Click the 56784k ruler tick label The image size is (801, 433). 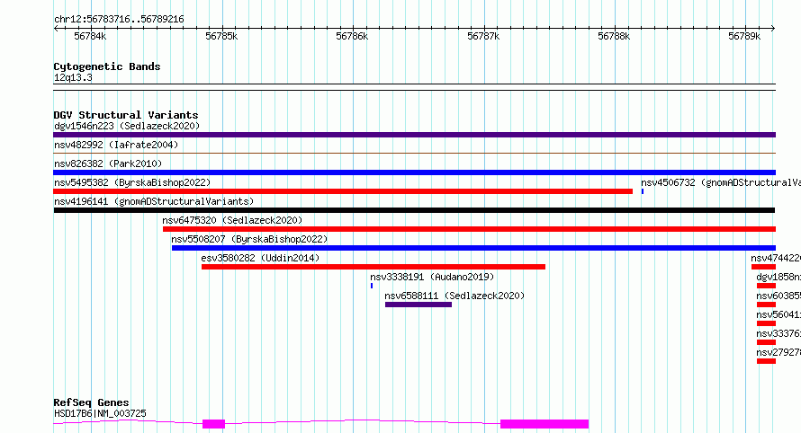pyautogui.click(x=90, y=36)
